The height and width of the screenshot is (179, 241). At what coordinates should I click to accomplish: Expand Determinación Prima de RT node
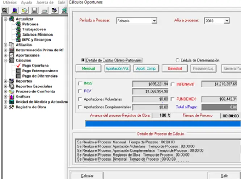click(x=5, y=50)
